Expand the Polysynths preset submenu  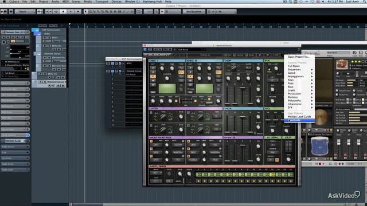299,101
